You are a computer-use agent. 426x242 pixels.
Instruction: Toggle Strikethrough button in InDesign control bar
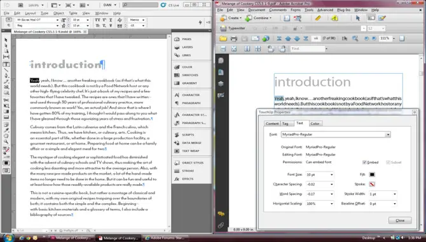[111, 25]
